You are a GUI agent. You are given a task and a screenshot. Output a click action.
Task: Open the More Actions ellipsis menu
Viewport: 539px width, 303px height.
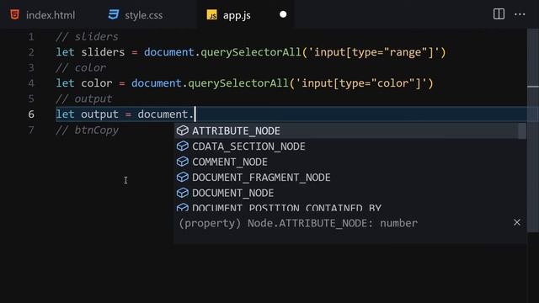pos(520,14)
